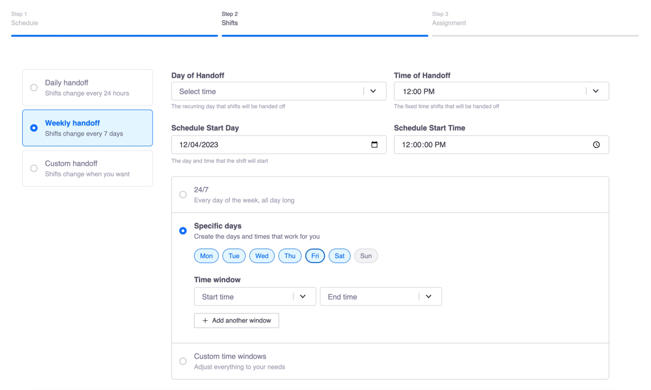This screenshot has height=390, width=651.
Task: Toggle the Fri day chip
Action: 315,256
